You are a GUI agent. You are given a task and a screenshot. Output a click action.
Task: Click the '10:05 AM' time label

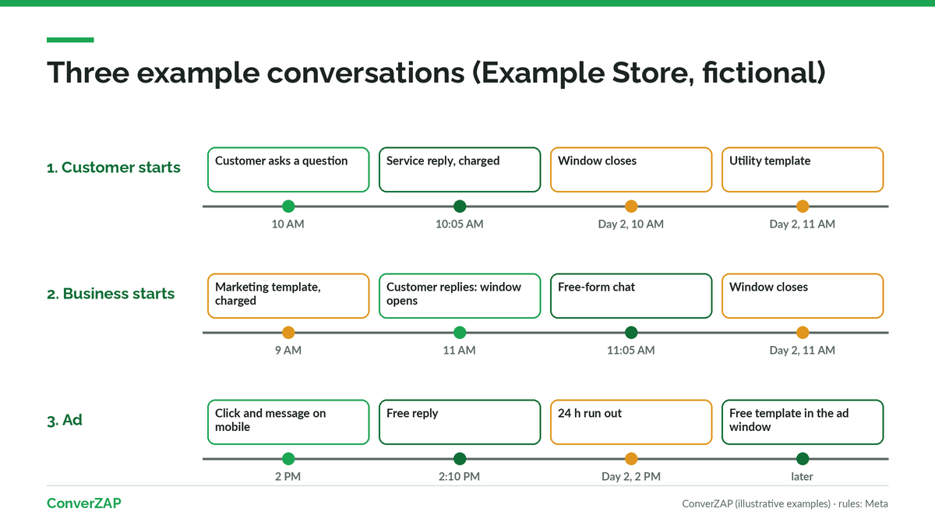pyautogui.click(x=460, y=224)
